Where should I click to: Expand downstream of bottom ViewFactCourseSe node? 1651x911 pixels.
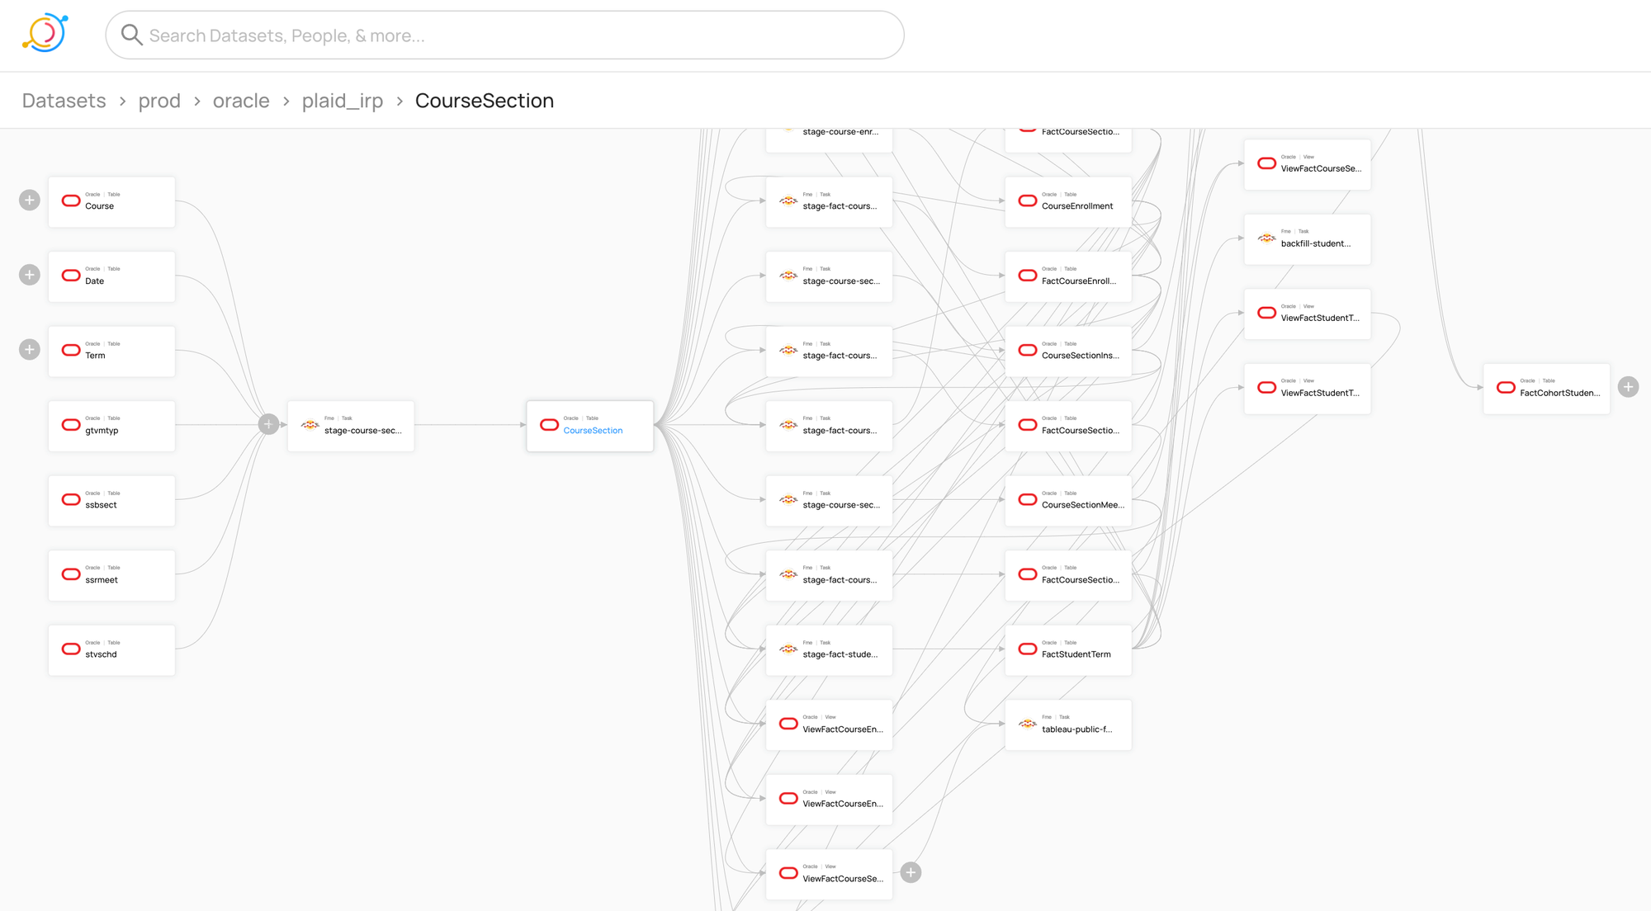pos(911,873)
